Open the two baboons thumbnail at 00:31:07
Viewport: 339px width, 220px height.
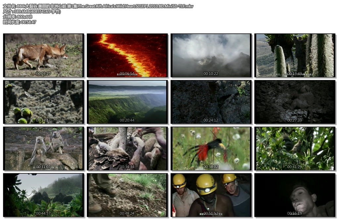point(43,148)
